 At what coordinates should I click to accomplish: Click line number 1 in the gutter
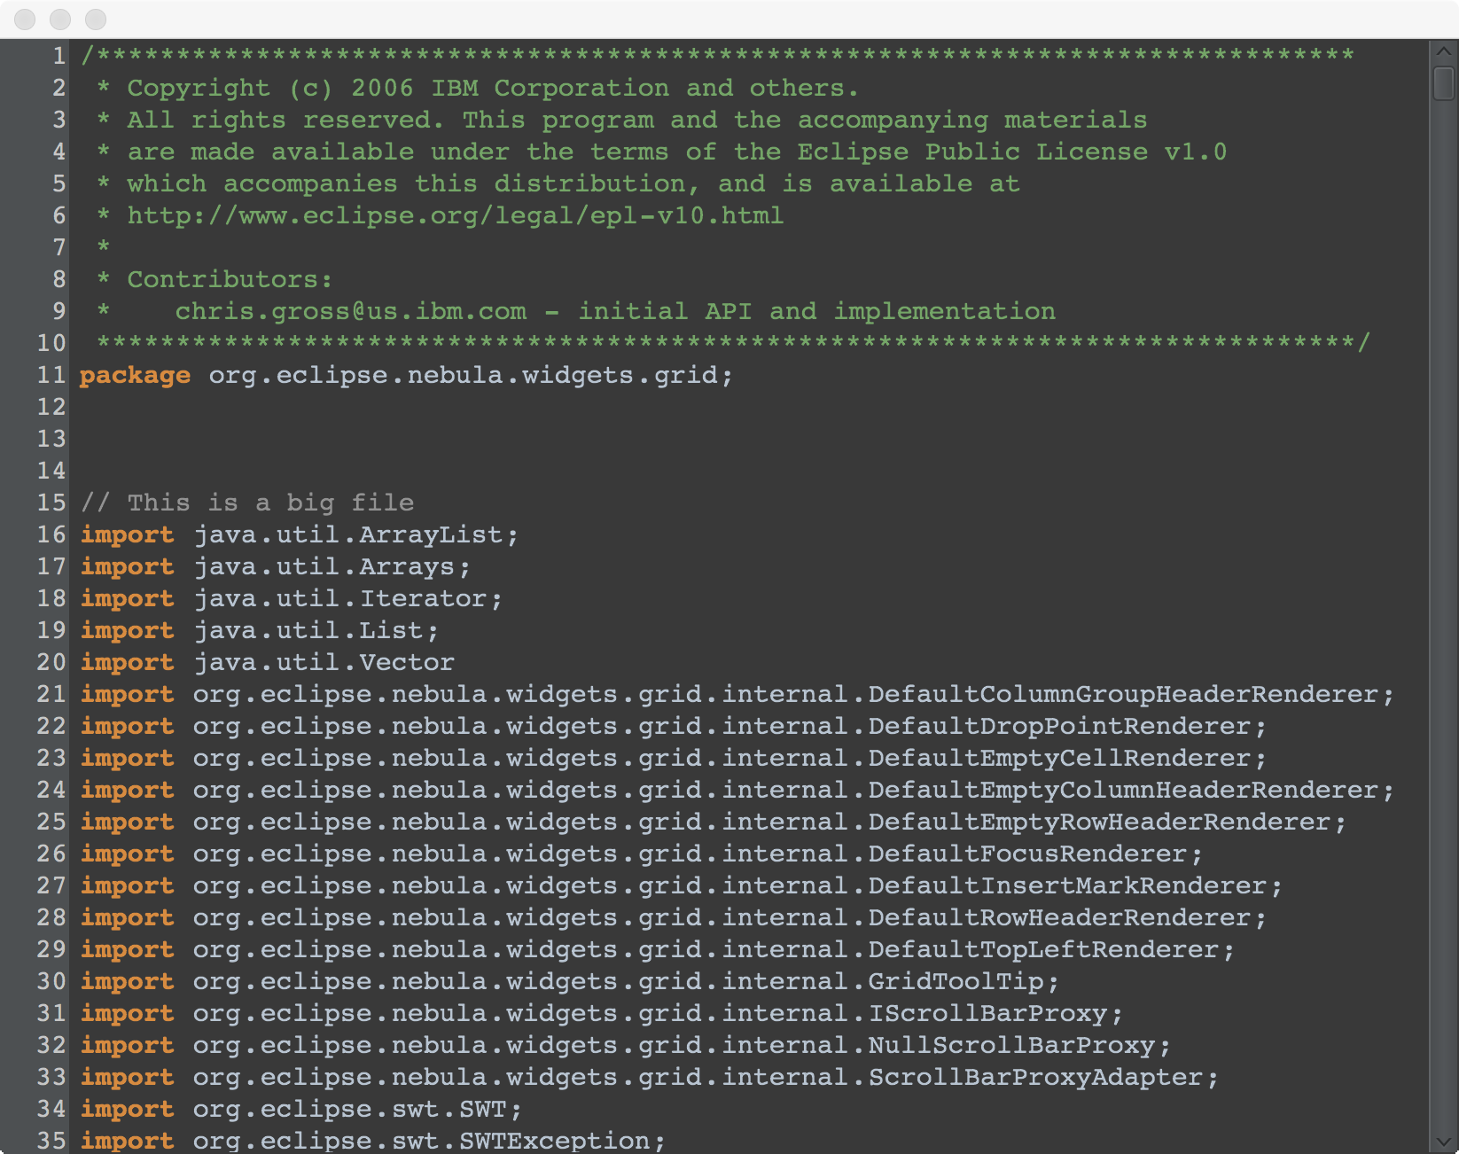[59, 56]
